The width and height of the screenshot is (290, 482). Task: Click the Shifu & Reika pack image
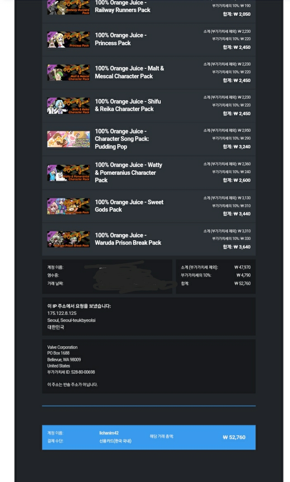coord(68,106)
